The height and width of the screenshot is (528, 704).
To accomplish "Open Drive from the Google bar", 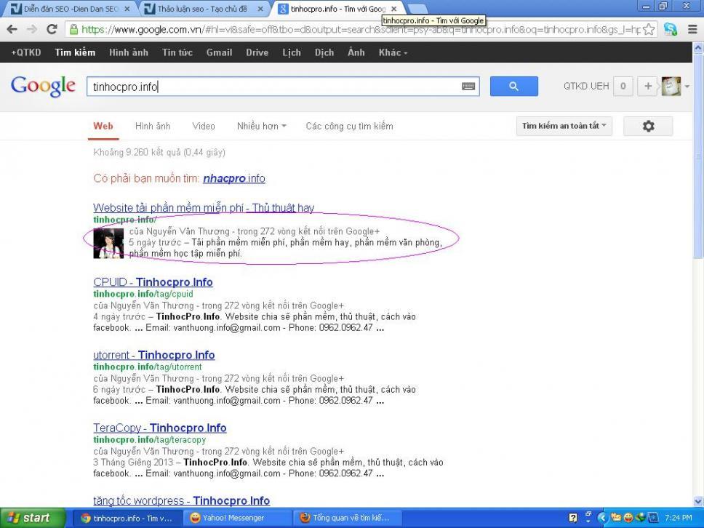I will [x=257, y=52].
